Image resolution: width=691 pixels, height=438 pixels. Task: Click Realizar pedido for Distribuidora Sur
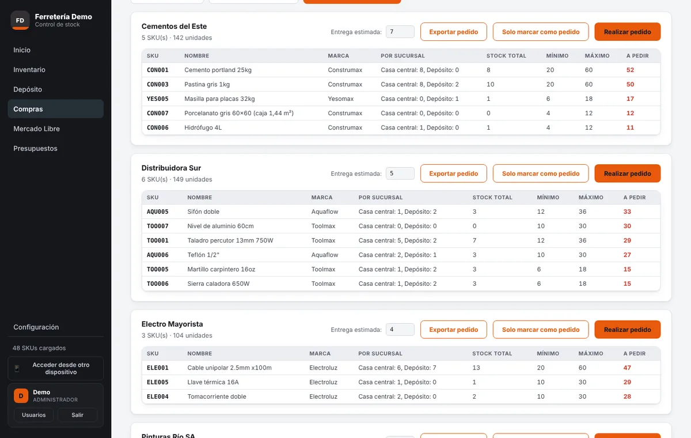[628, 173]
